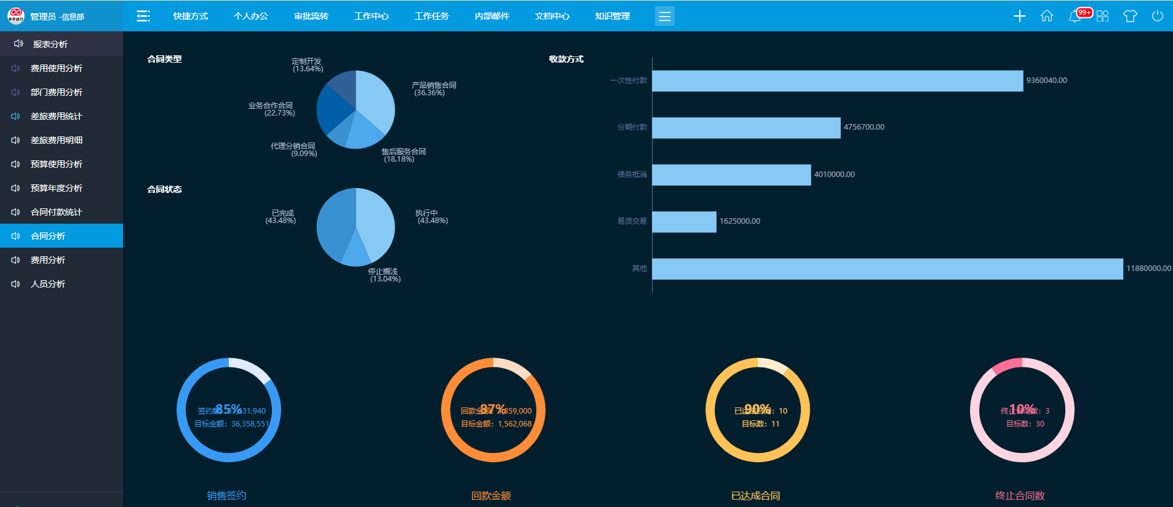The width and height of the screenshot is (1173, 507).
Task: Open the 工作中心 menu
Action: pyautogui.click(x=371, y=16)
